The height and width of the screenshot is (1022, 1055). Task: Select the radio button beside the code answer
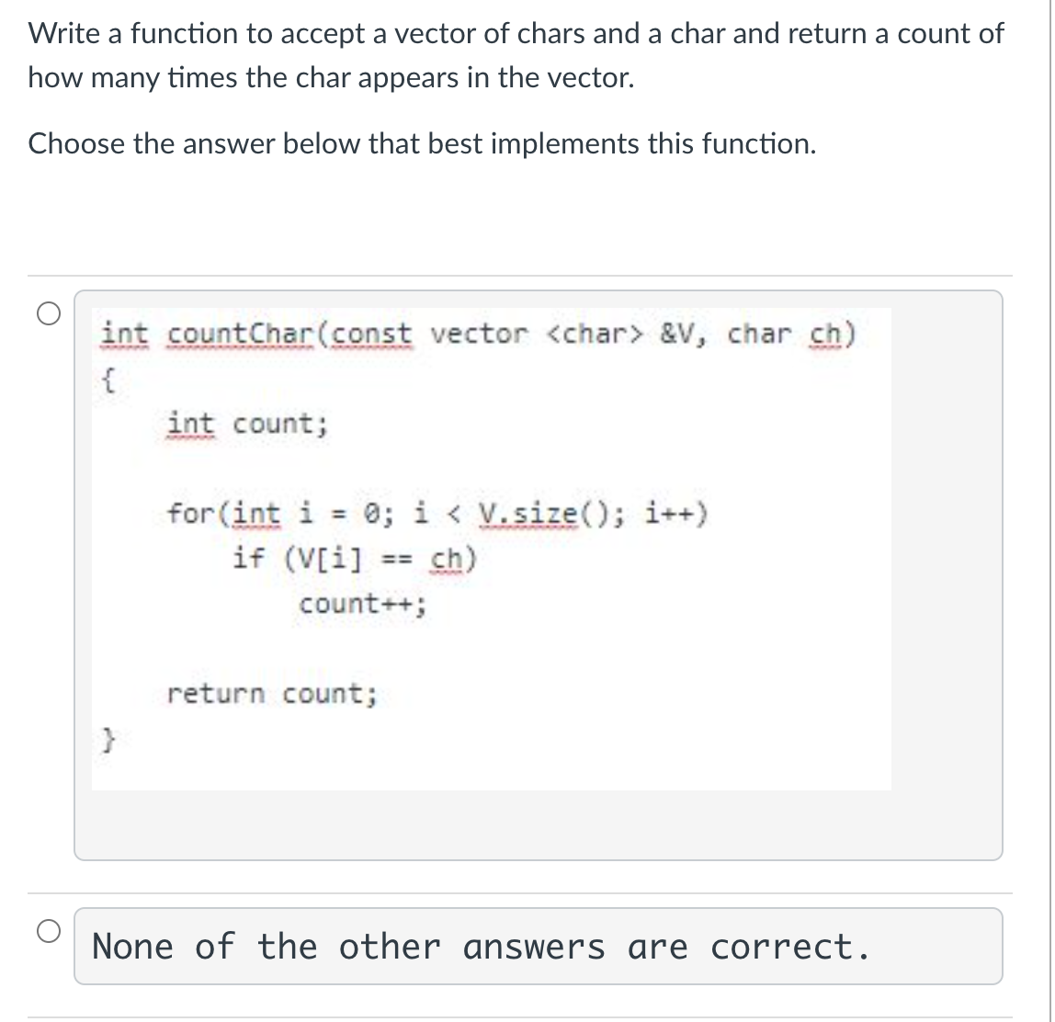tap(49, 312)
